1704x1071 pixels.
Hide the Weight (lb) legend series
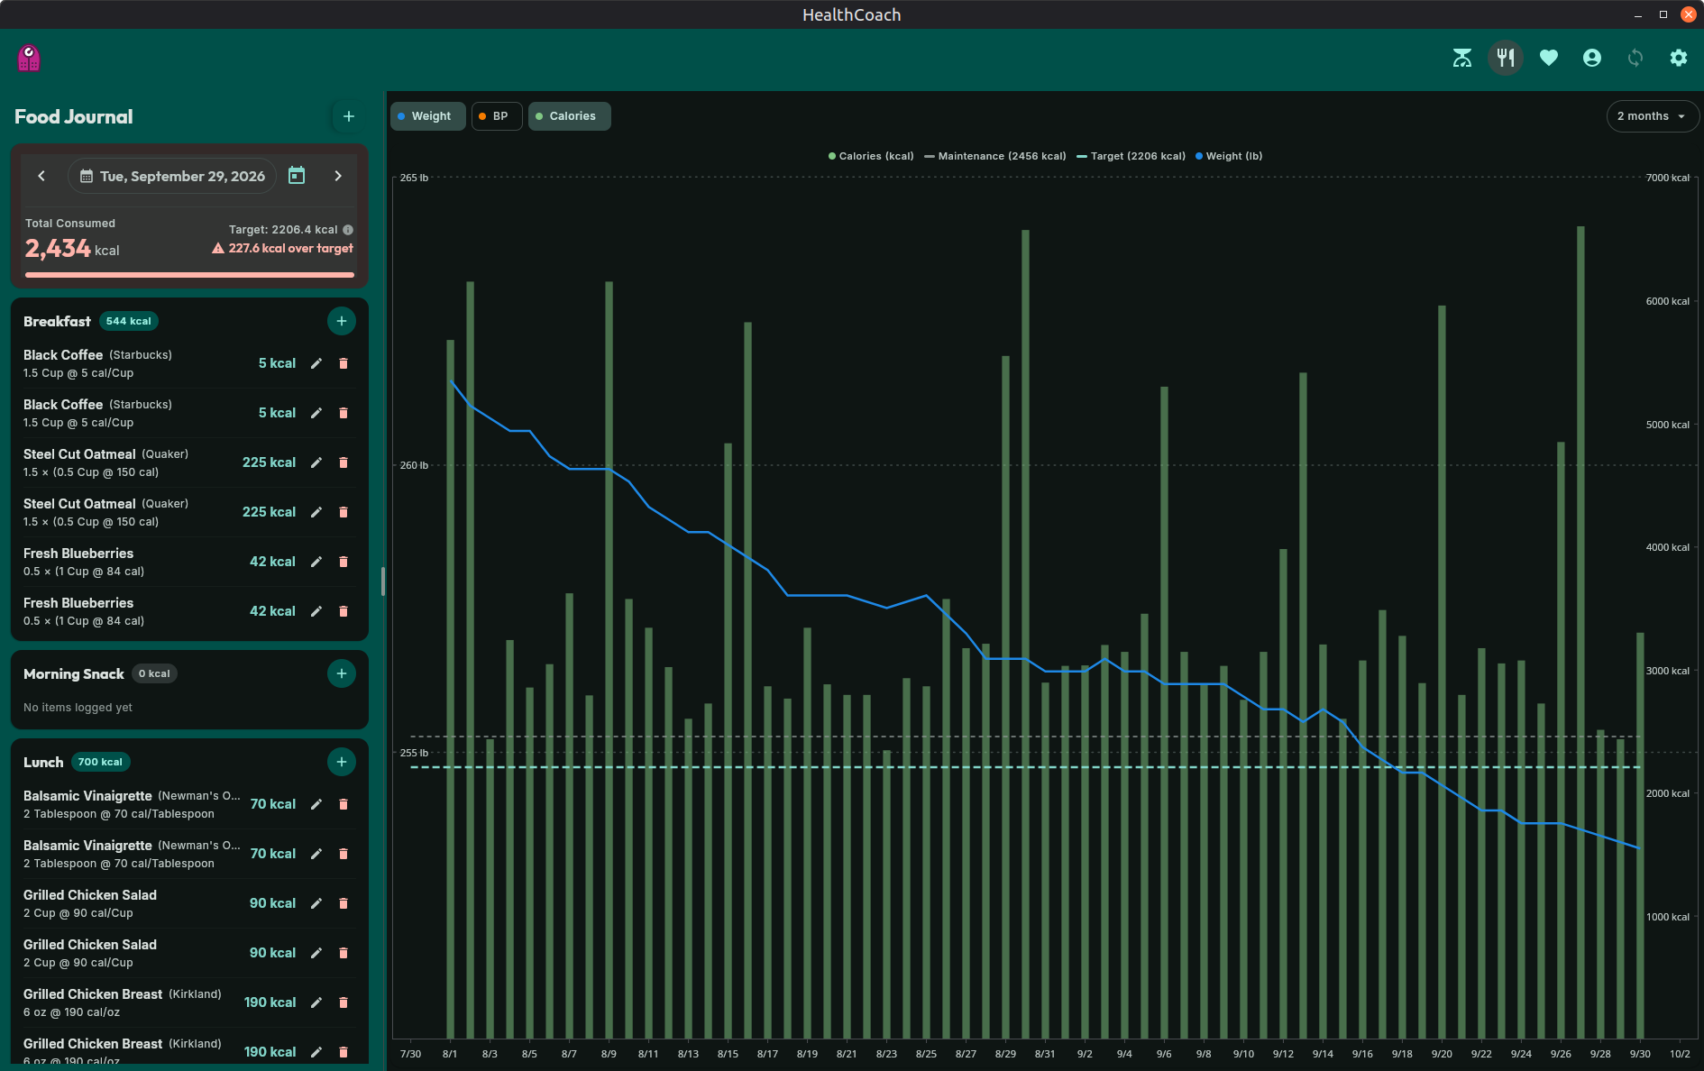1229,156
